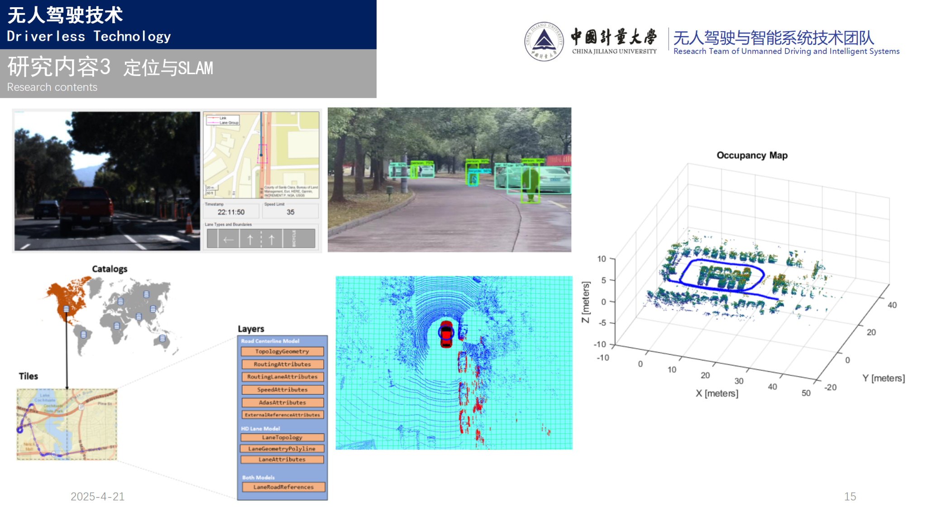Click the LaneGeometryPolyline layer box
927x521 pixels.
coord(282,449)
